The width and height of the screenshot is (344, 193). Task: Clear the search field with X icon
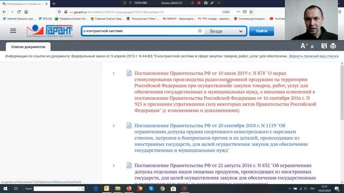pyautogui.click(x=200, y=31)
